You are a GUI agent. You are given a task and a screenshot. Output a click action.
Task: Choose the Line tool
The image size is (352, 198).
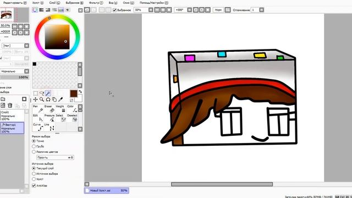(x=50, y=127)
